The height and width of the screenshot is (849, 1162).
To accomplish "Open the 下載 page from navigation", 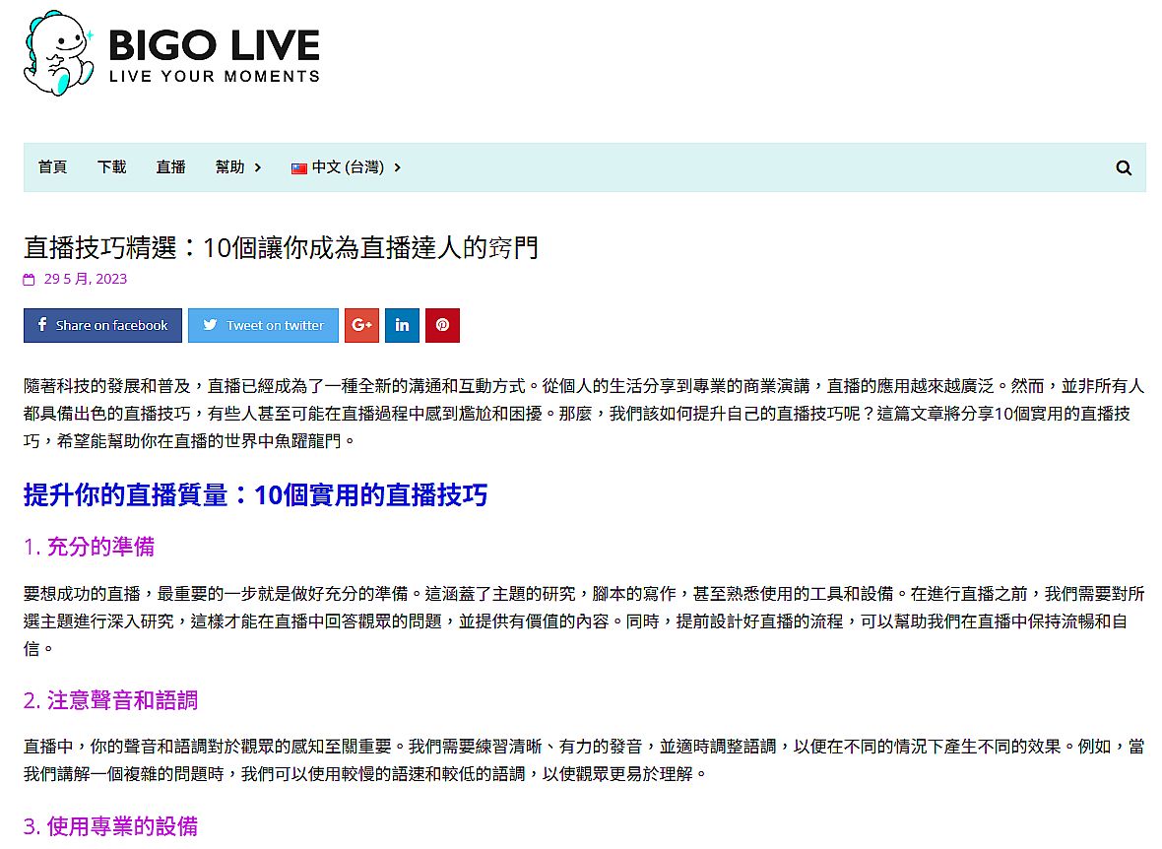I will tap(111, 167).
